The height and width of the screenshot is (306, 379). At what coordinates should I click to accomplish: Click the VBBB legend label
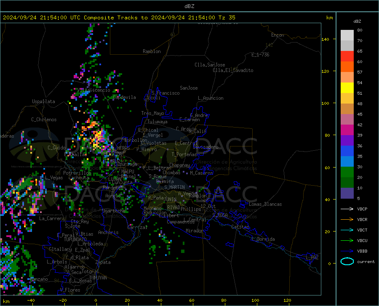pyautogui.click(x=362, y=251)
